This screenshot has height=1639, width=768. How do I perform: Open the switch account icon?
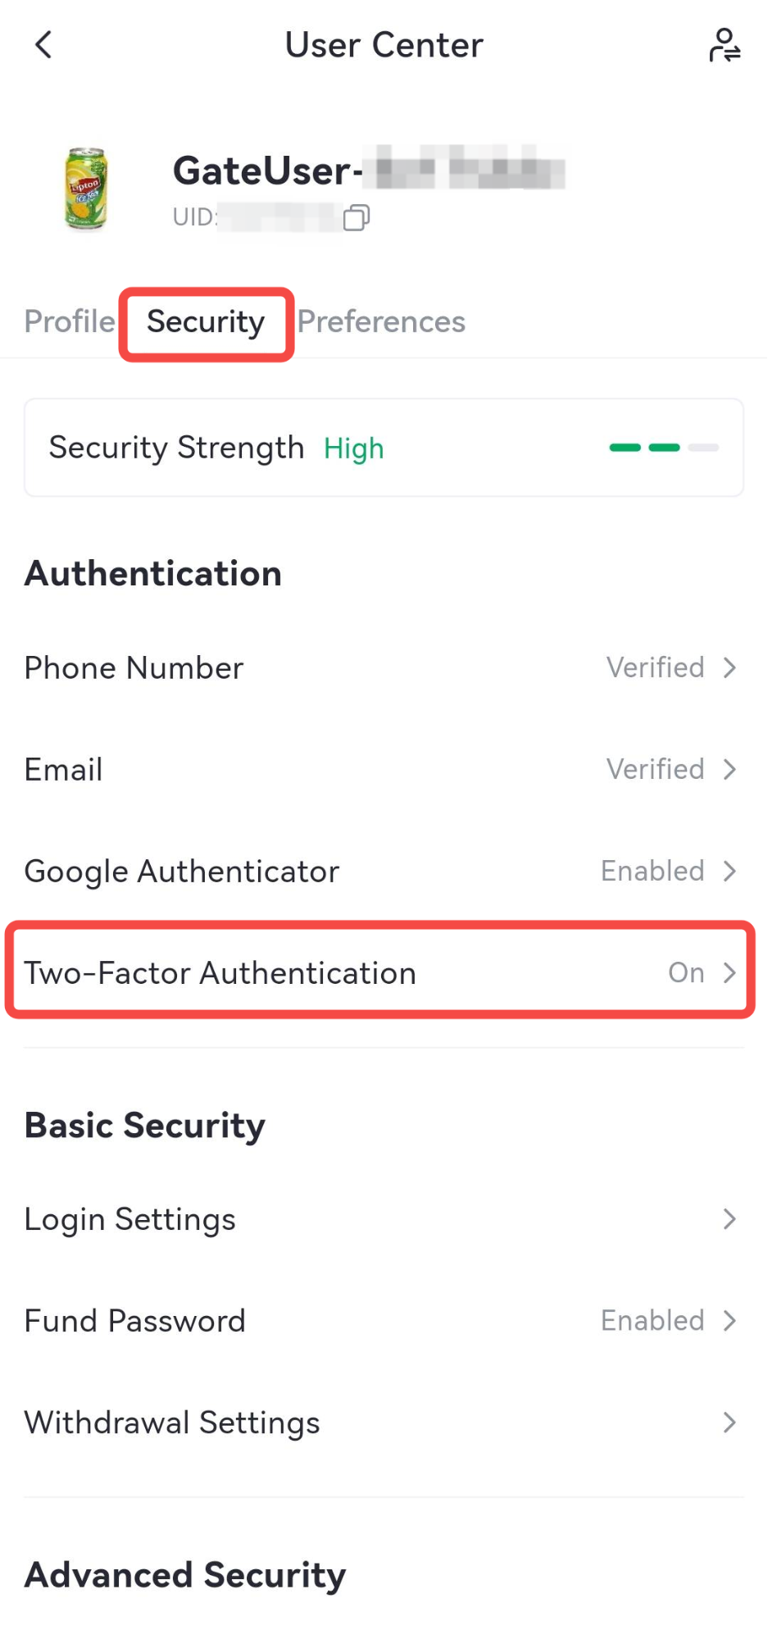(725, 45)
